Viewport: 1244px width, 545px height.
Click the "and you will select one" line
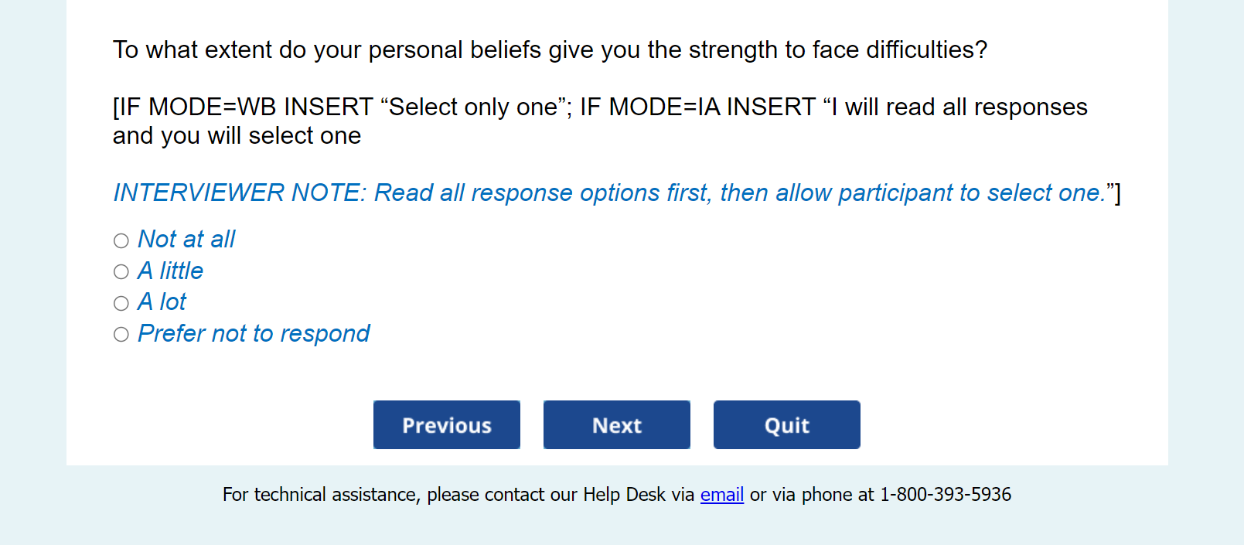237,136
